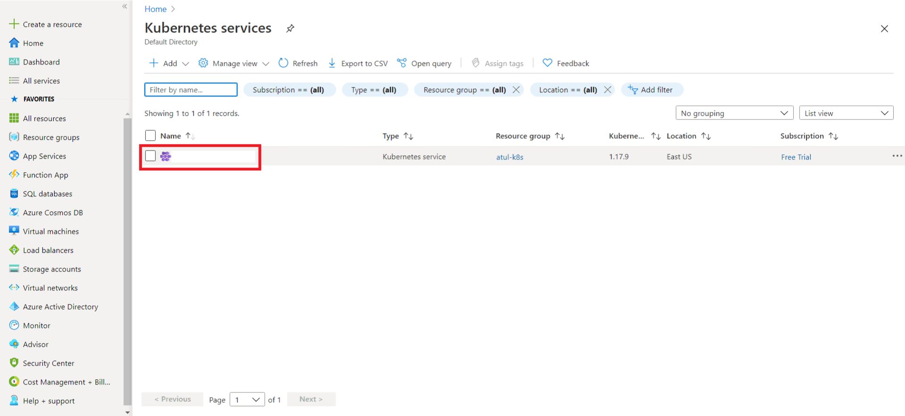Click the Virtual networks icon

tap(14, 288)
